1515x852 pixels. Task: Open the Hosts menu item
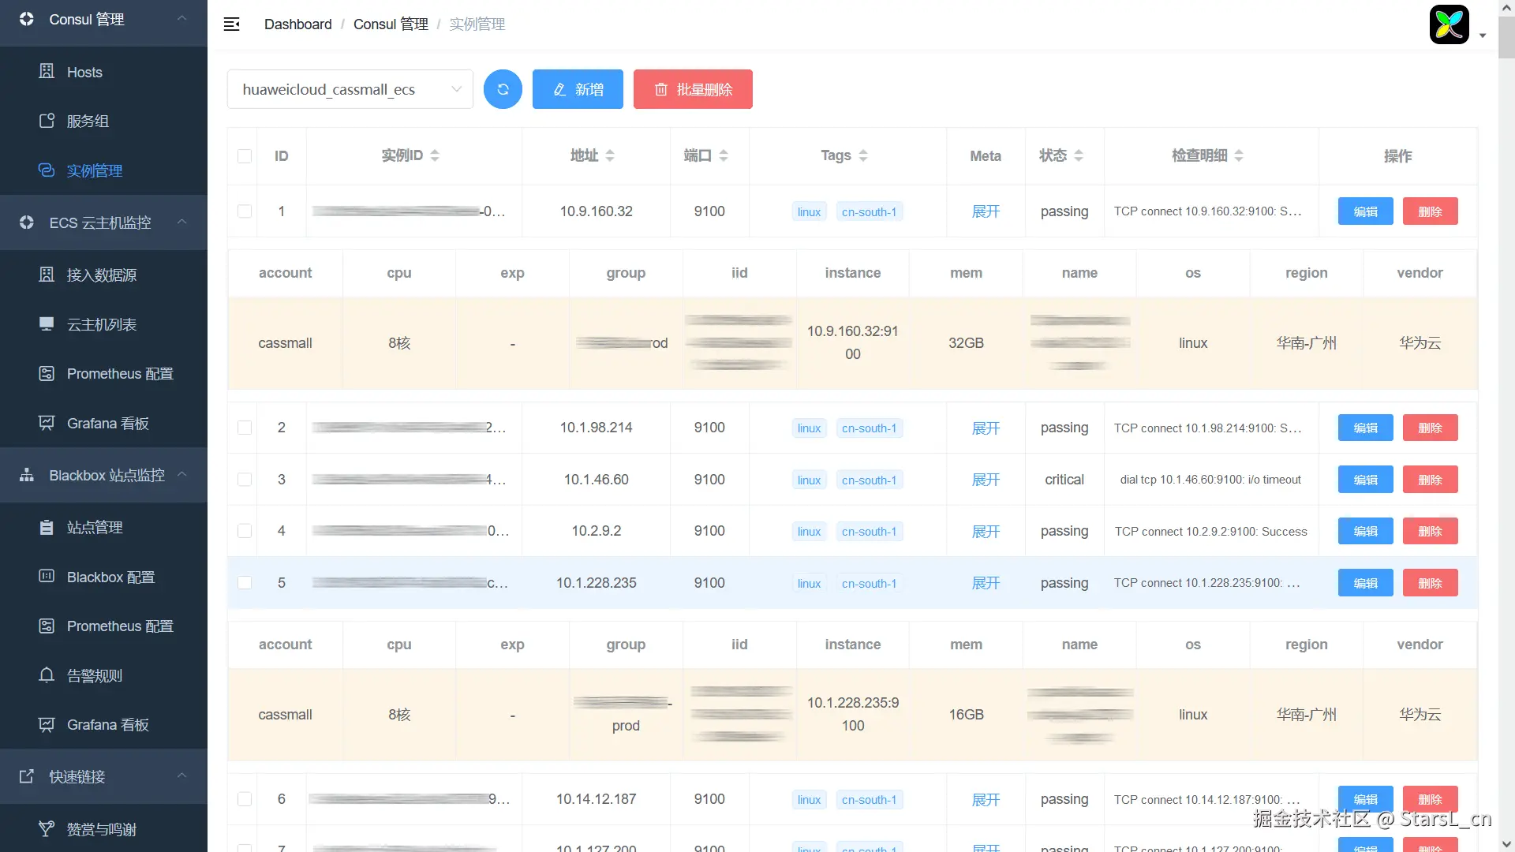(84, 72)
